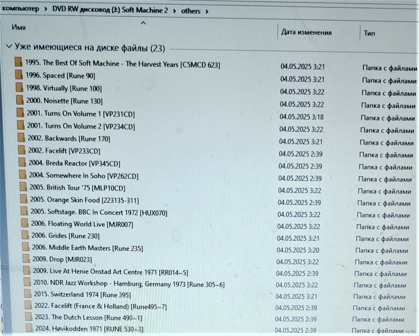Image resolution: width=419 pixels, height=336 pixels.
Task: Click folder icon for Turns On Volume 2
Action: point(21,125)
